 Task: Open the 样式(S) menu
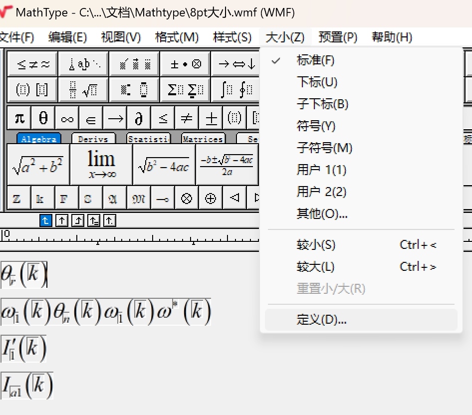tap(233, 36)
